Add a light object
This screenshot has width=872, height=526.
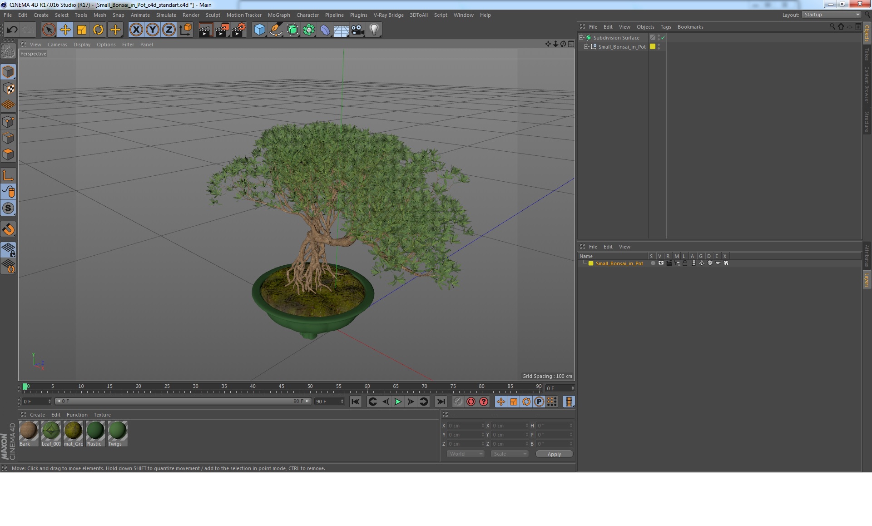click(374, 30)
